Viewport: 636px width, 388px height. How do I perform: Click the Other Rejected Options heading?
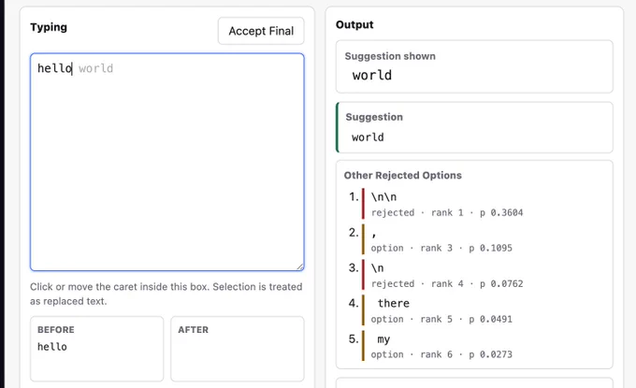click(403, 175)
